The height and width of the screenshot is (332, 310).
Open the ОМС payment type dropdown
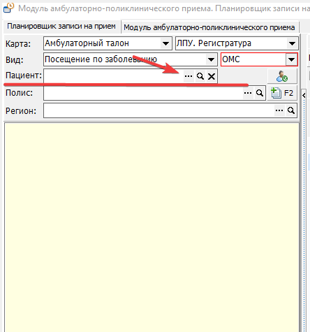point(291,59)
